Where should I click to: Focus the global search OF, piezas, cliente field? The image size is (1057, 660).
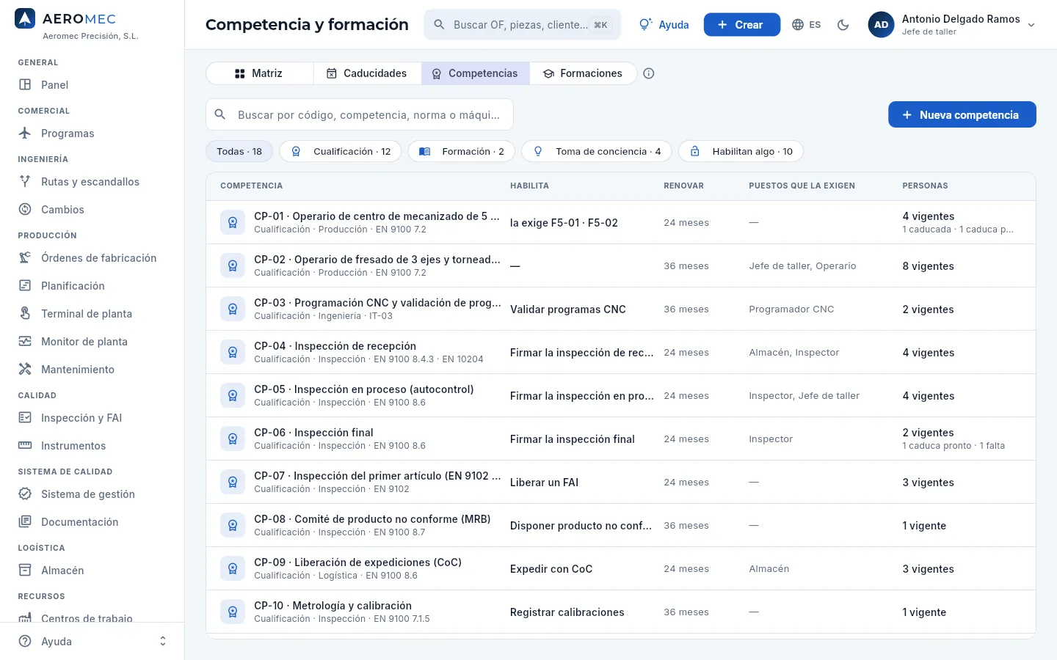pos(523,25)
